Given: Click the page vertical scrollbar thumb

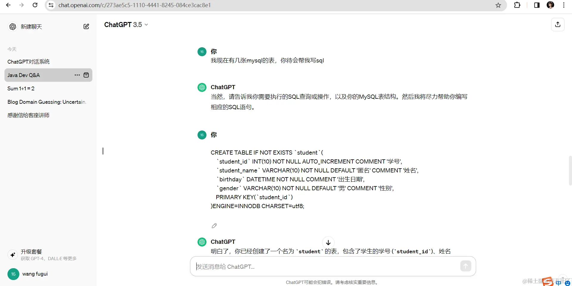Looking at the screenshot, I should [570, 170].
